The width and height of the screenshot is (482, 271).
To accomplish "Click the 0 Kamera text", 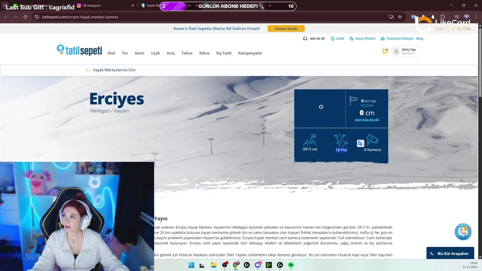I will pos(372,150).
